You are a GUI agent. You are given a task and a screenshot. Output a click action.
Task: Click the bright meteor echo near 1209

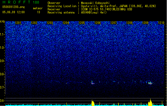(150, 83)
